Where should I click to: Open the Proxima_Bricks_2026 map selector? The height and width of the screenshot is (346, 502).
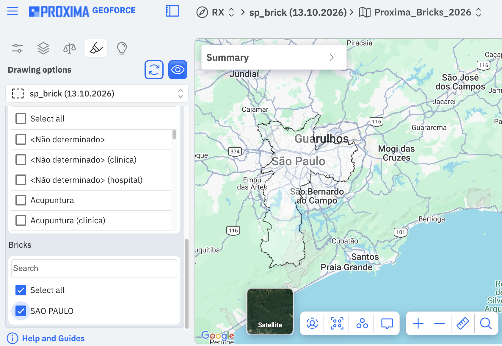[x=420, y=12]
